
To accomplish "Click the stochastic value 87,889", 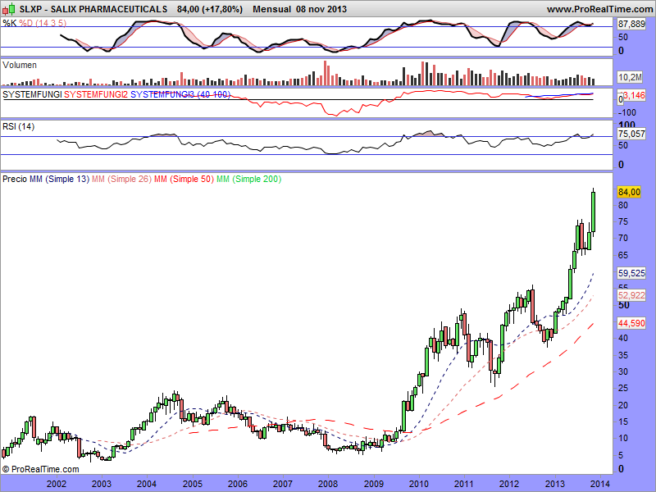I will (631, 25).
